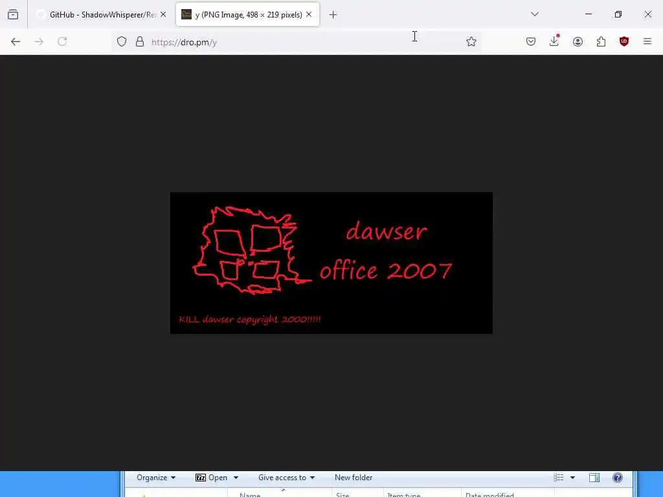Expand the list all tabs chevron
Viewport: 663px width, 497px height.
(x=535, y=14)
